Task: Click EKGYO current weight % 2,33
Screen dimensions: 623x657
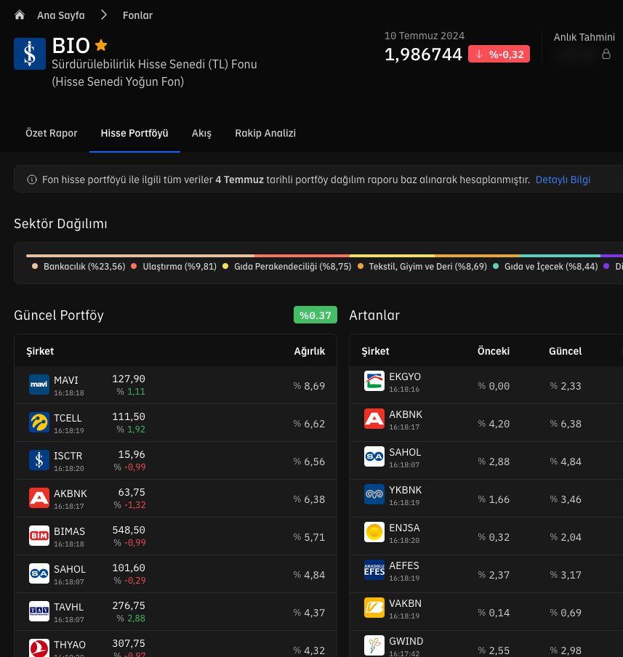Action: click(x=566, y=386)
